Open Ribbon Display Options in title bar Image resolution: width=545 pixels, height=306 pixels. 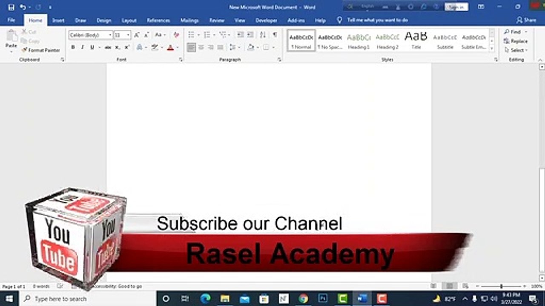(481, 7)
